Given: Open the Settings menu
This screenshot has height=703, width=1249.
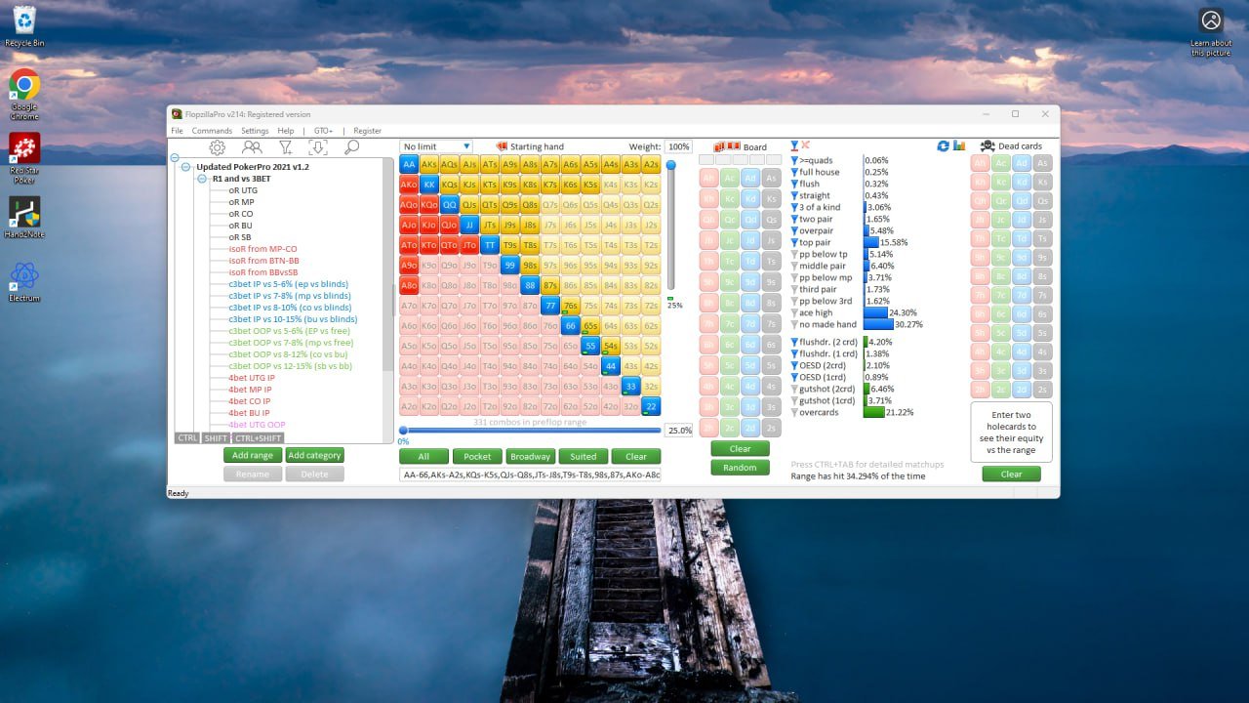Looking at the screenshot, I should (x=255, y=130).
